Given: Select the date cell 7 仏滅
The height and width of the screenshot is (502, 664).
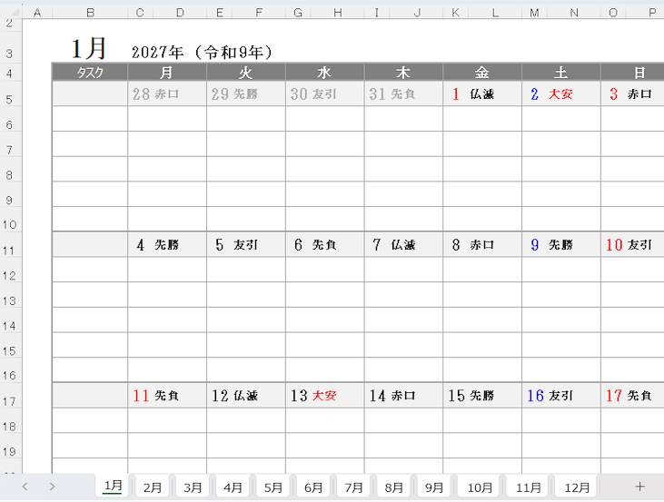Looking at the screenshot, I should [403, 244].
